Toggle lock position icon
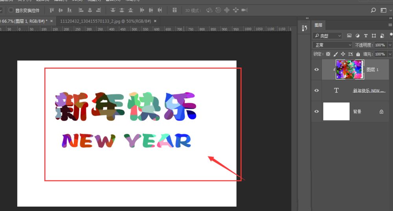Viewport: 393px width, 211px height. tap(343, 54)
